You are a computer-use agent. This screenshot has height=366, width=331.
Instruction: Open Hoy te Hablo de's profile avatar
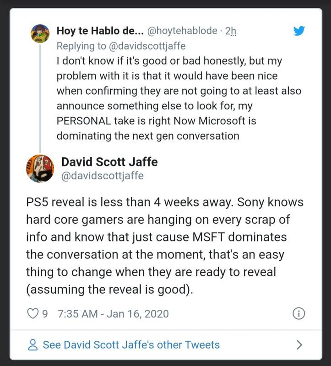39,32
